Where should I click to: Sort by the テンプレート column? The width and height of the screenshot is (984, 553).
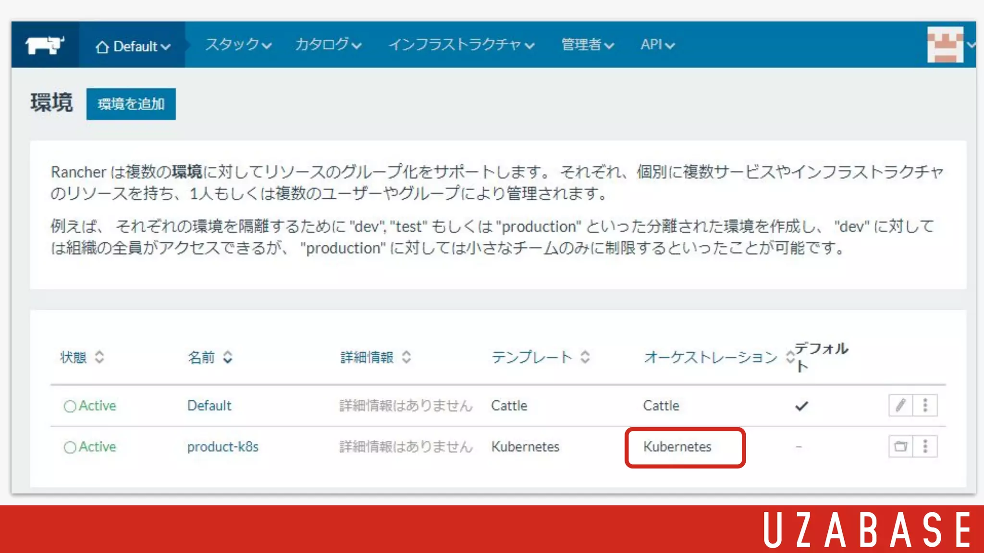[x=585, y=357]
